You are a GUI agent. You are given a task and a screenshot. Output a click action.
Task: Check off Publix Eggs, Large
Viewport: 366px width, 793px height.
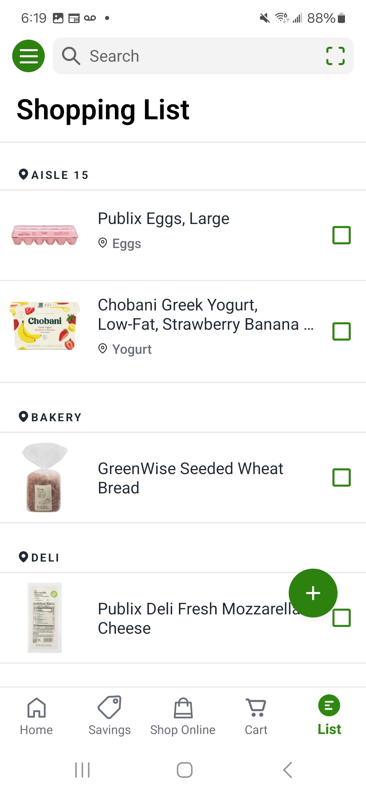[x=341, y=235]
